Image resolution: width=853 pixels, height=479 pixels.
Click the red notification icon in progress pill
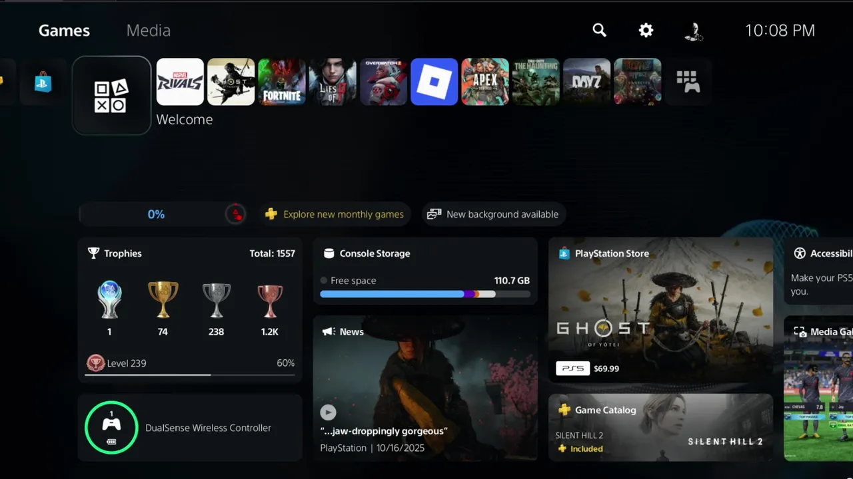click(235, 214)
